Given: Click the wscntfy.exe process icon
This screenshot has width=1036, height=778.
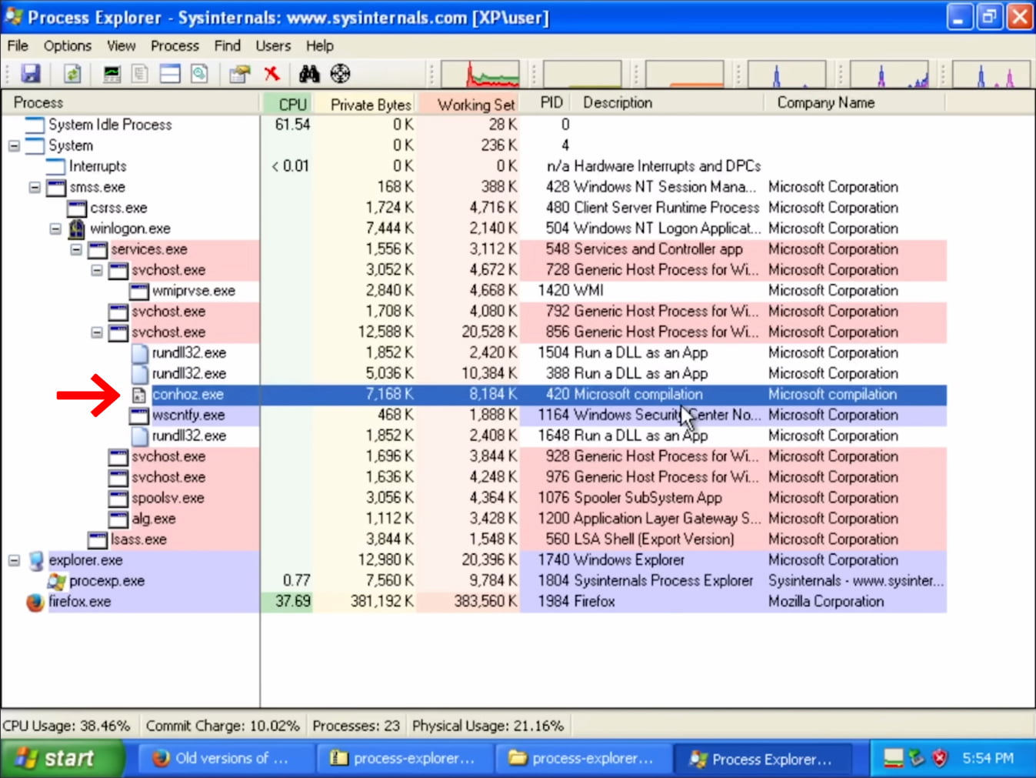Looking at the screenshot, I should click(x=139, y=416).
